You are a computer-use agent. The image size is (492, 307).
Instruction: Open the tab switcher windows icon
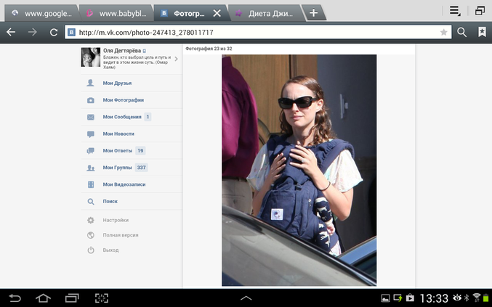[480, 10]
